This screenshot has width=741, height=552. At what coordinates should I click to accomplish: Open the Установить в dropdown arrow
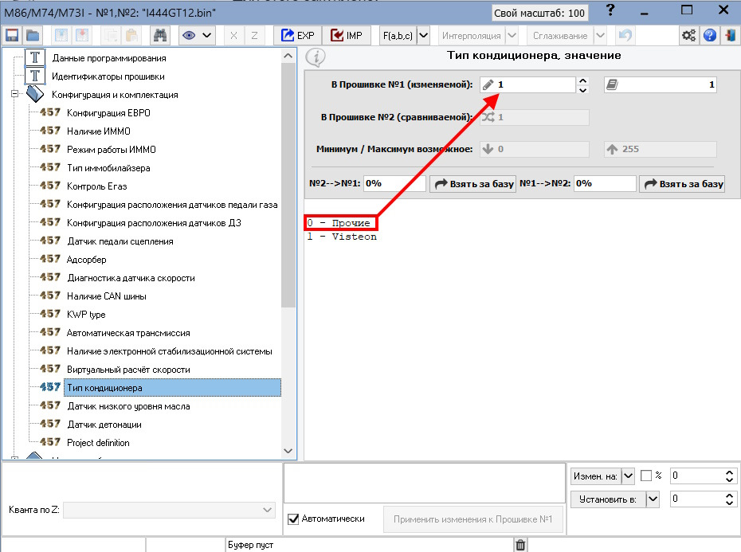[653, 499]
